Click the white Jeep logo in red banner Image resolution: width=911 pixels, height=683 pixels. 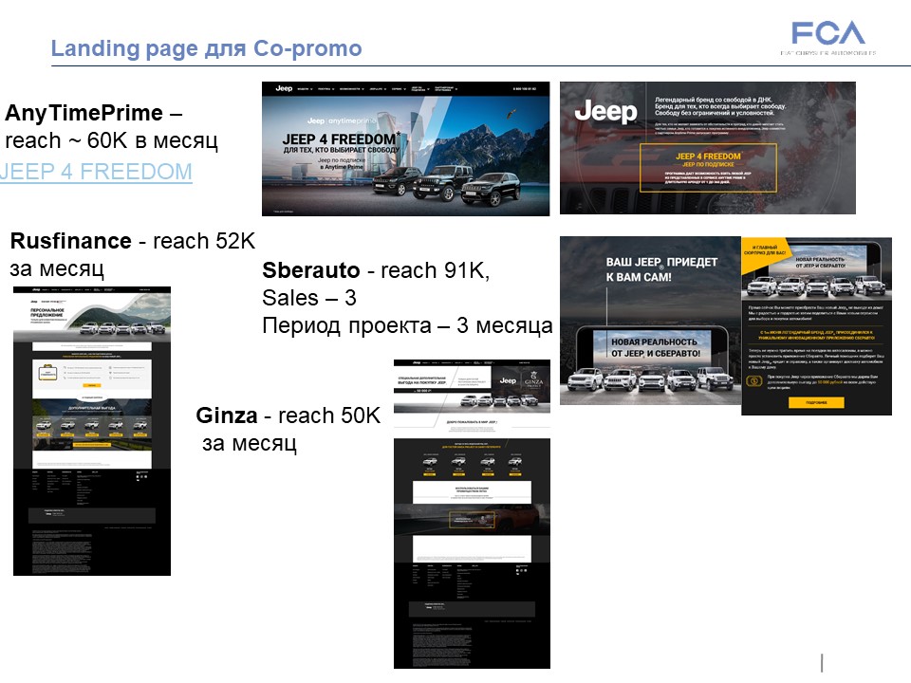[x=605, y=112]
